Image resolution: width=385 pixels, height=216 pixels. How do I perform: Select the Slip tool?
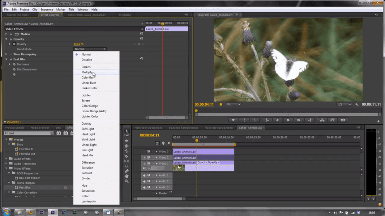pos(126,161)
